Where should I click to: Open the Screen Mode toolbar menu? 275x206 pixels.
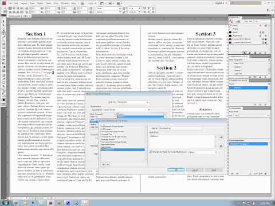tap(111, 3)
